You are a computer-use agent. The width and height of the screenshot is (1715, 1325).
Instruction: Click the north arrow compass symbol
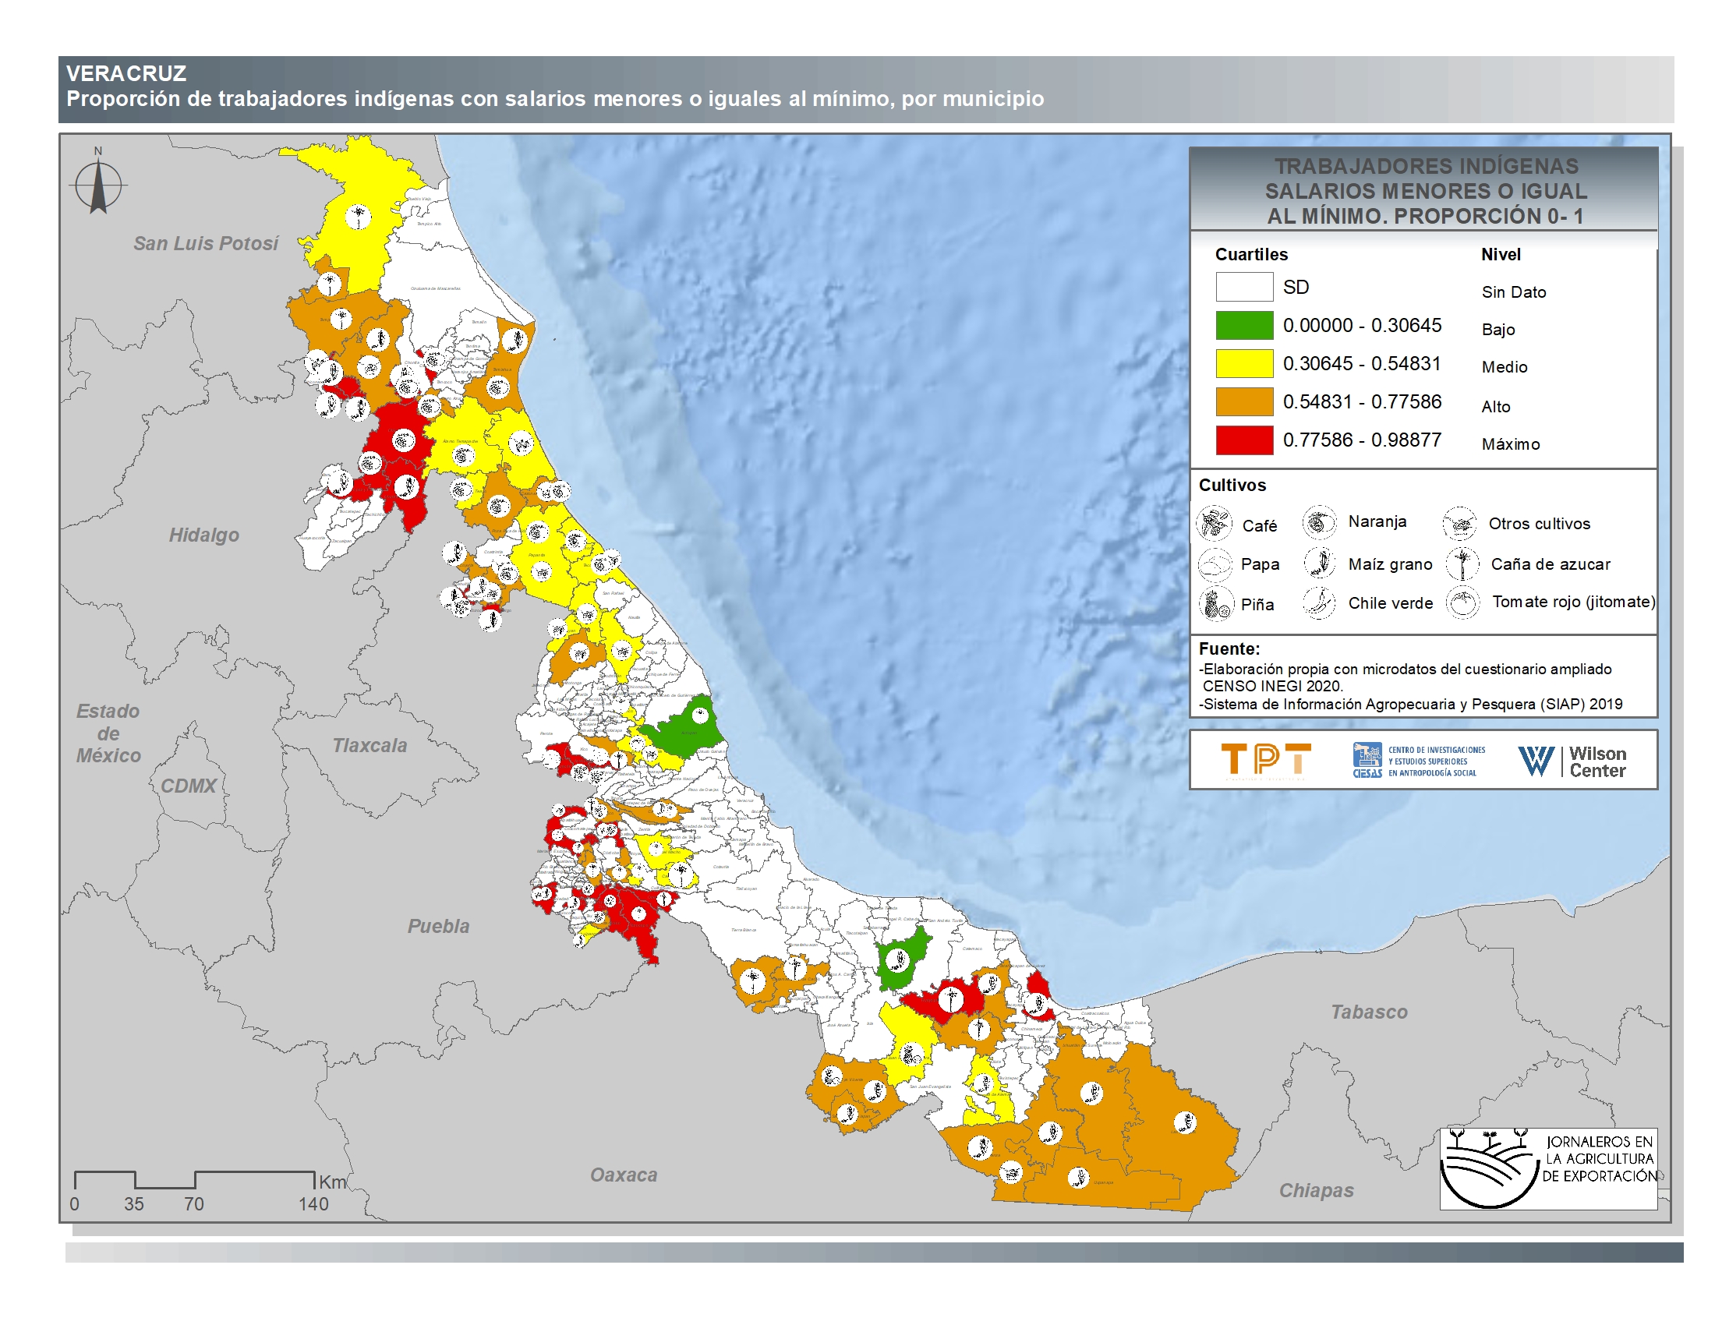(98, 185)
